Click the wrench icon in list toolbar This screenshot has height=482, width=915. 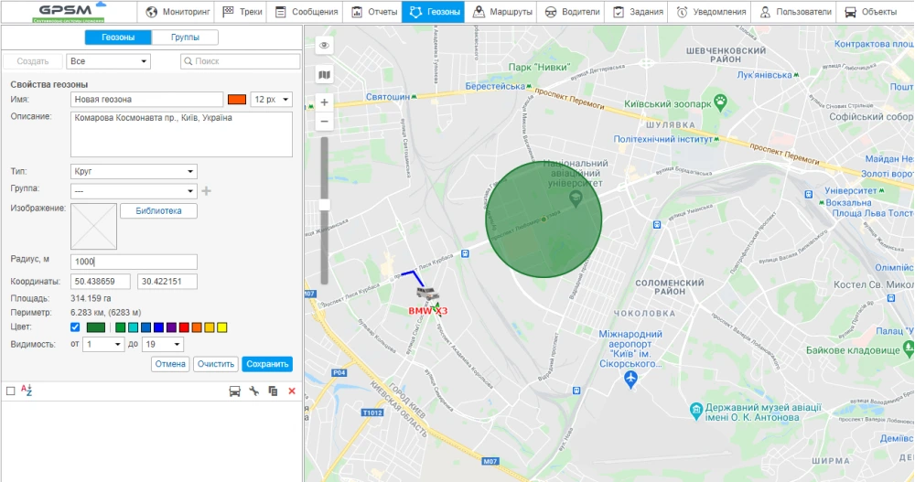point(254,391)
